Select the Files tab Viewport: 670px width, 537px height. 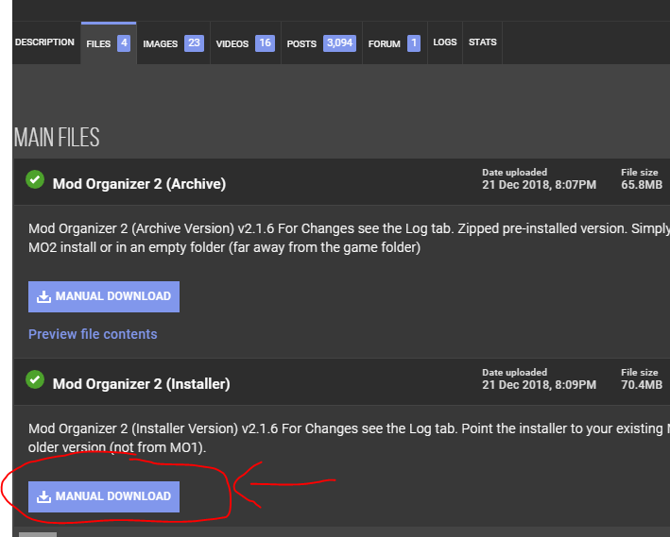click(x=109, y=42)
